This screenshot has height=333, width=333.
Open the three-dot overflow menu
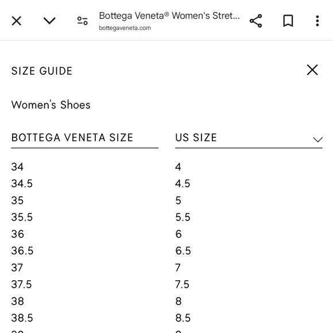point(317,21)
